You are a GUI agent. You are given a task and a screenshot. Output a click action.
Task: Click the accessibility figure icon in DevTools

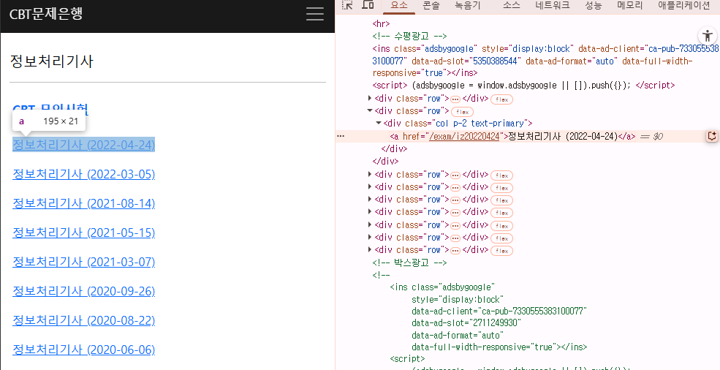coord(707,35)
